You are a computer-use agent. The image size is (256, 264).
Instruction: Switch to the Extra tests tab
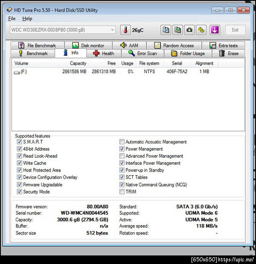pyautogui.click(x=224, y=45)
